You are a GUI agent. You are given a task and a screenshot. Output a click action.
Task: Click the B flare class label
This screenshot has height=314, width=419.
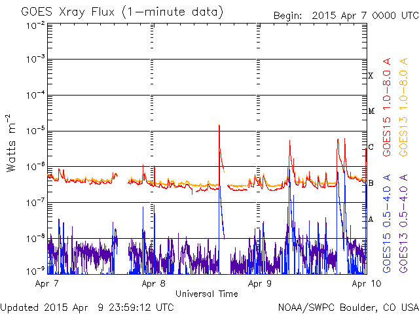[x=371, y=183]
